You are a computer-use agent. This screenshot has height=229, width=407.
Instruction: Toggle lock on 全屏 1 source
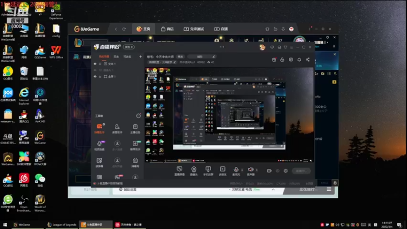click(100, 77)
